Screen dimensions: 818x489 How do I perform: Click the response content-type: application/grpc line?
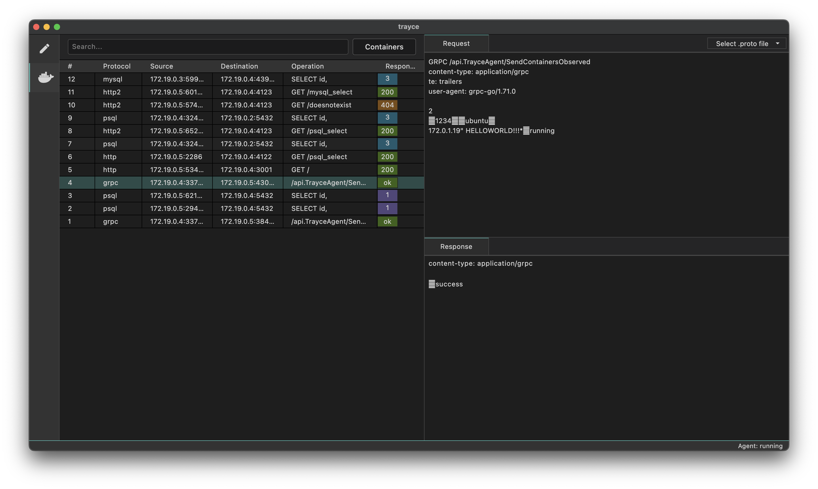point(480,263)
